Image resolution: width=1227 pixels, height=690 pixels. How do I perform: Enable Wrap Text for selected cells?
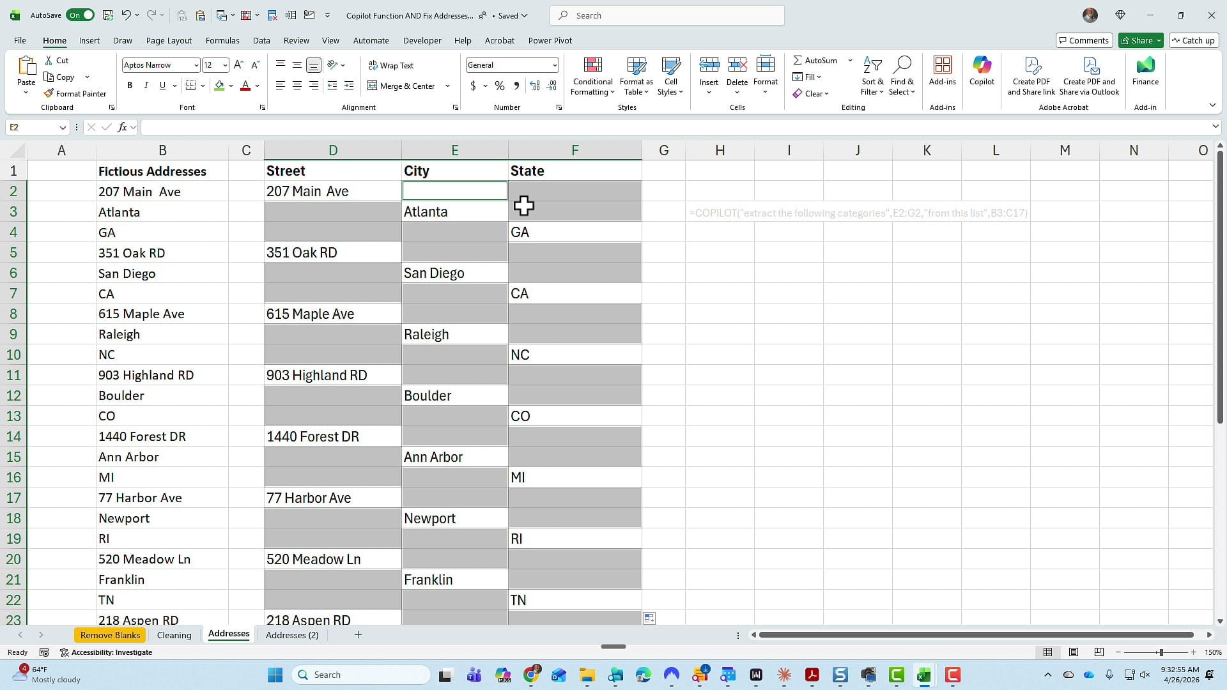pyautogui.click(x=391, y=65)
